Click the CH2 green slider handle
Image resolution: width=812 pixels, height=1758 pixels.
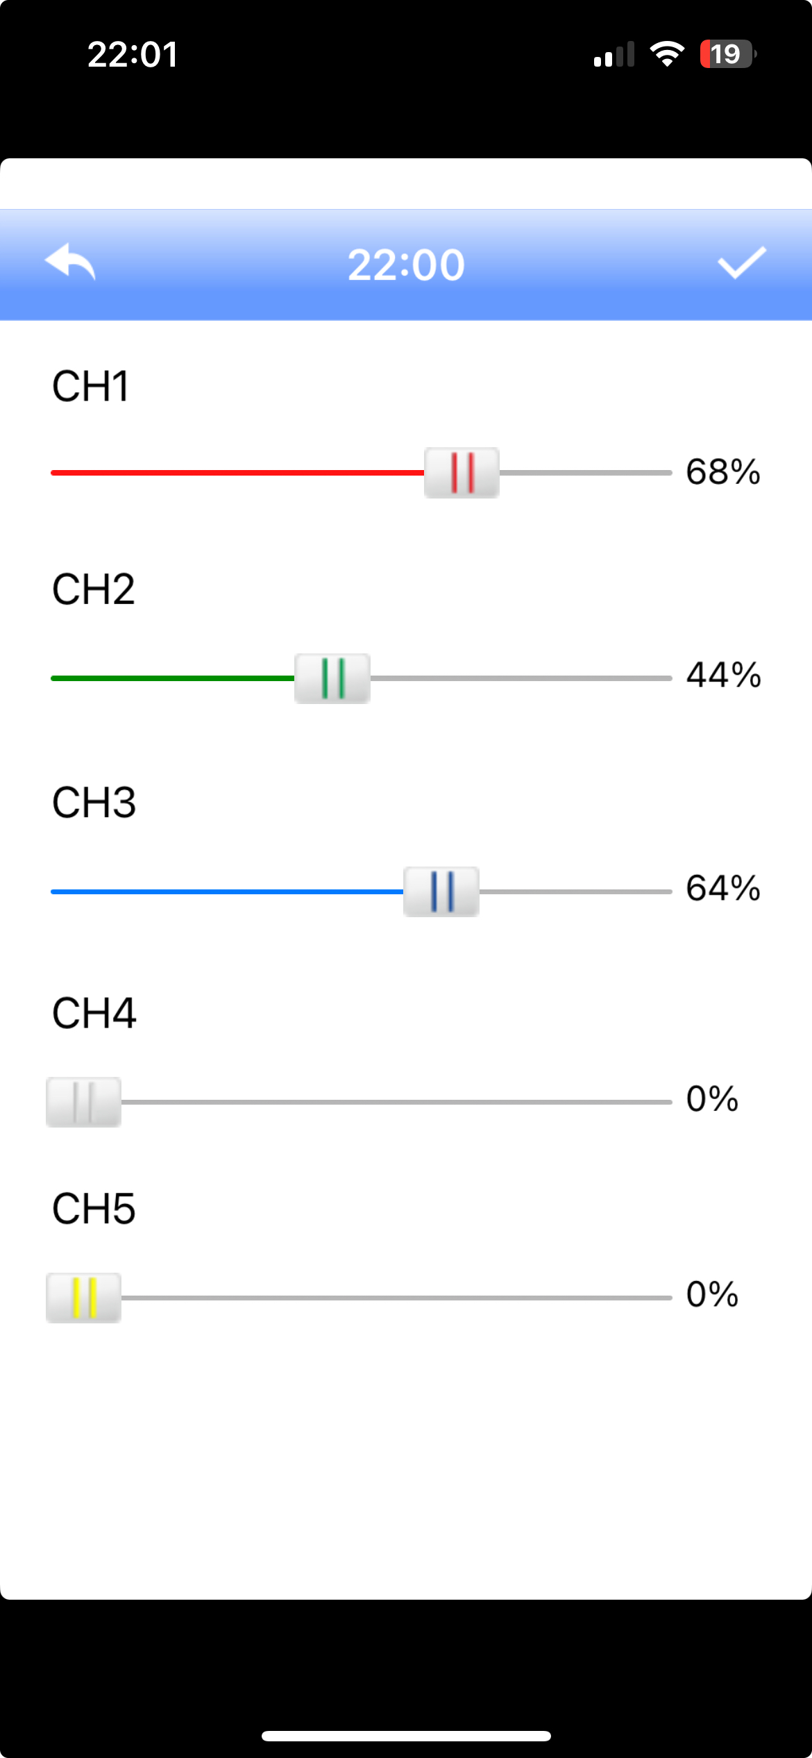[332, 678]
